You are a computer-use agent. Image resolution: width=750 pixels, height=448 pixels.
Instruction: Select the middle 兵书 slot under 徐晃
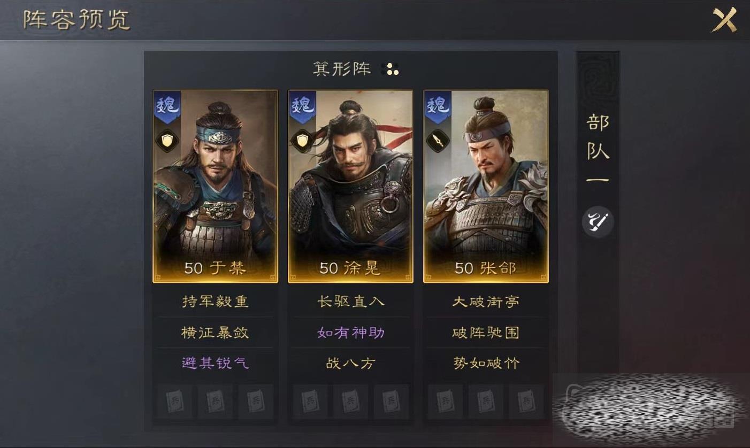point(350,401)
